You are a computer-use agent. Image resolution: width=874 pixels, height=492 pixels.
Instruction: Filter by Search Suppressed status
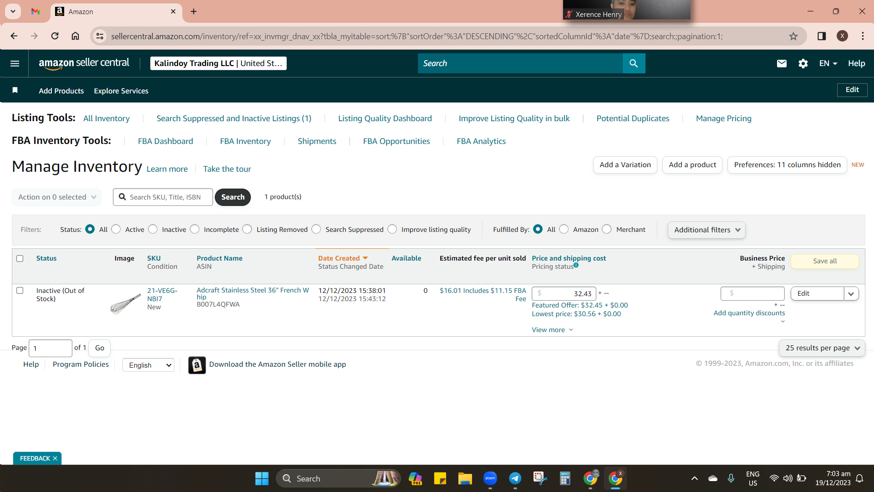[x=316, y=229]
